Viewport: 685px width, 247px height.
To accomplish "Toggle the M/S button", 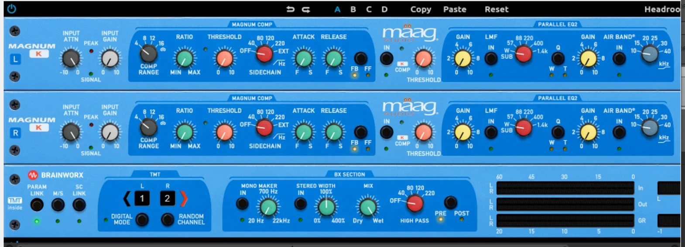I will click(x=58, y=205).
